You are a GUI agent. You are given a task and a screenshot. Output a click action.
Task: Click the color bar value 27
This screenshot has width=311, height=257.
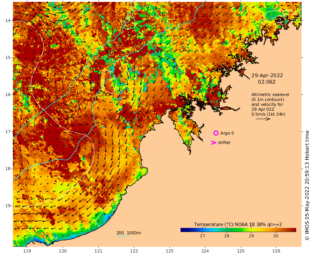202,236
